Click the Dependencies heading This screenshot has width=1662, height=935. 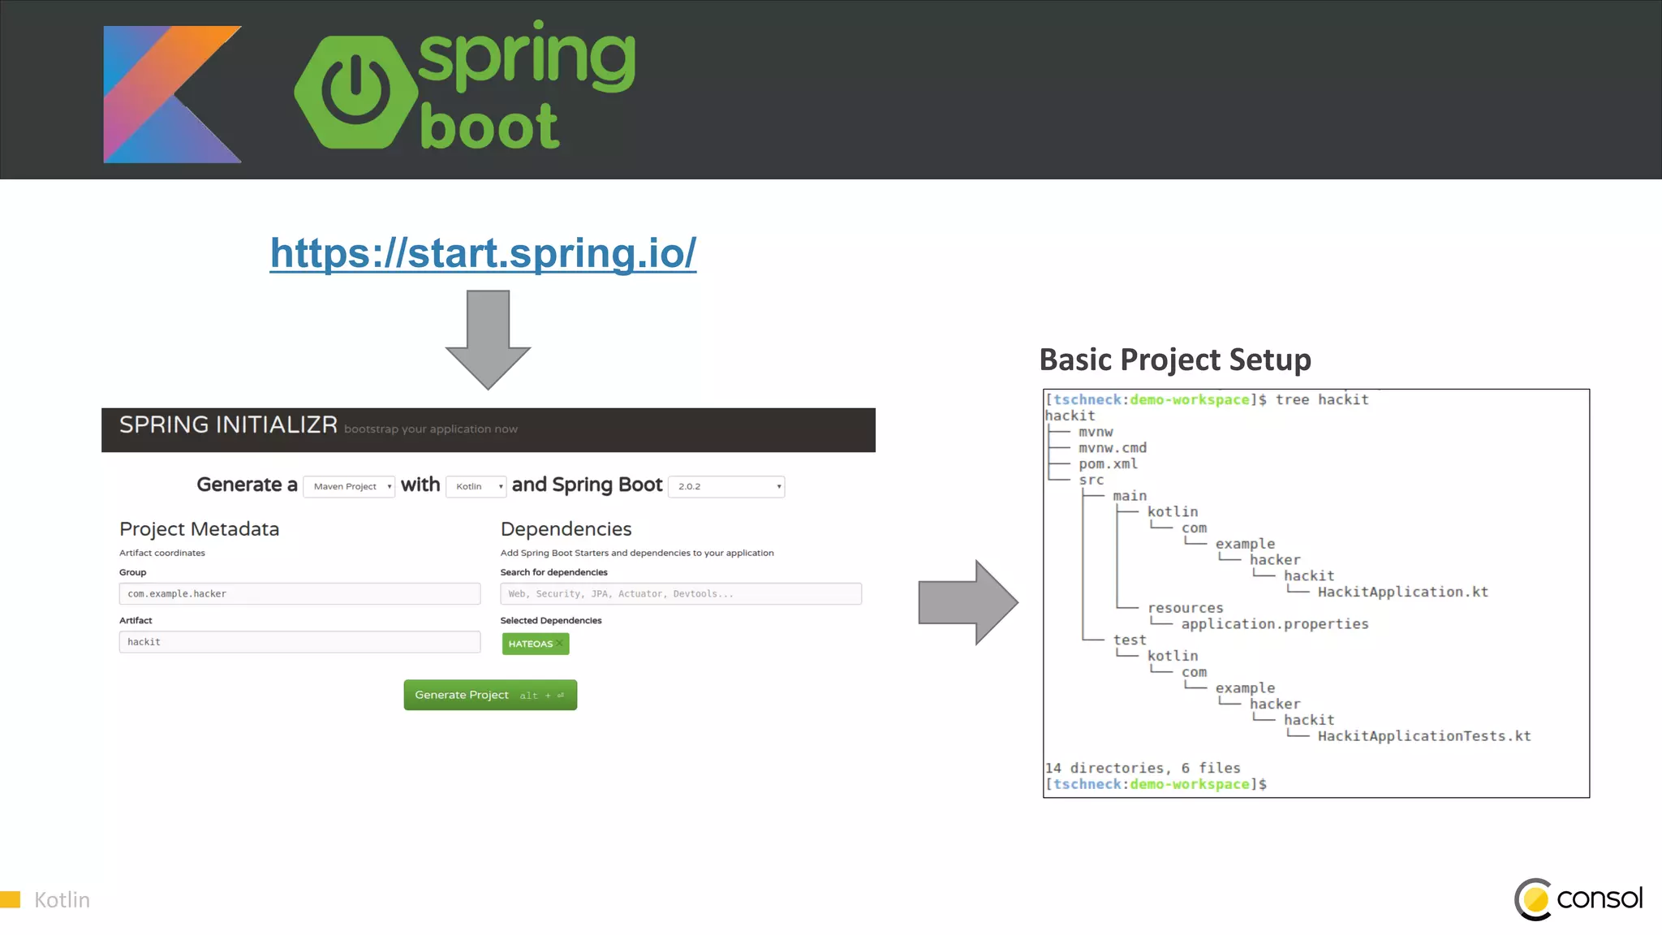[x=566, y=529]
